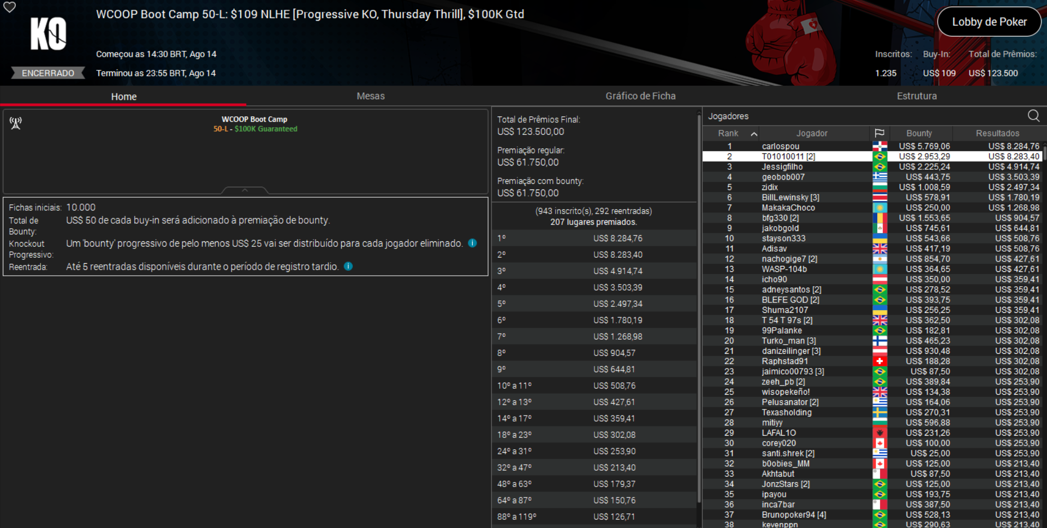Click the $100K Guaranteed banner text
Screen dimensions: 1047x528
point(266,129)
